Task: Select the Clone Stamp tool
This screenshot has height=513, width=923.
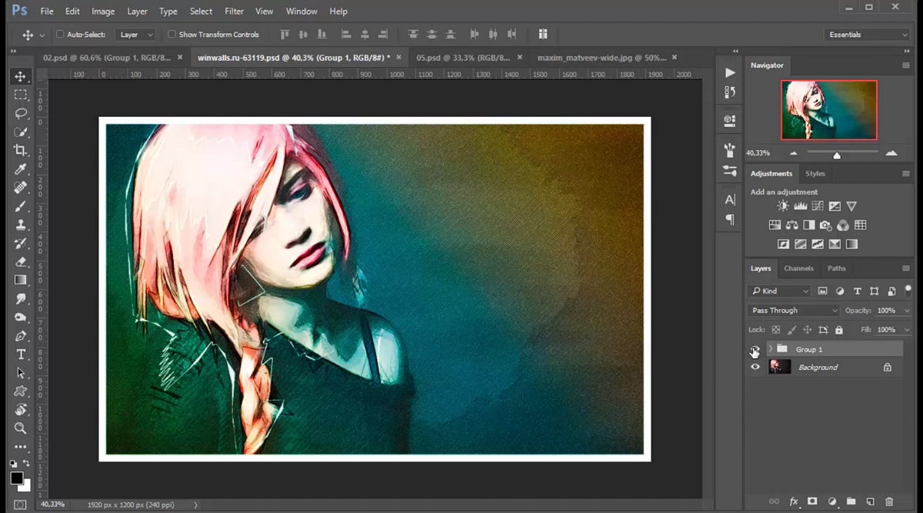Action: click(21, 225)
